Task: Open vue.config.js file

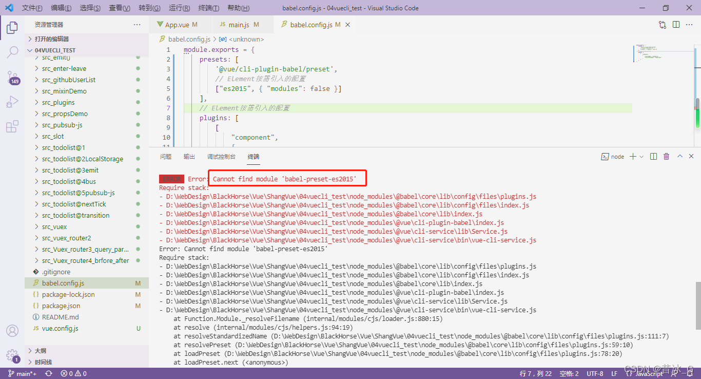Action: [x=87, y=328]
